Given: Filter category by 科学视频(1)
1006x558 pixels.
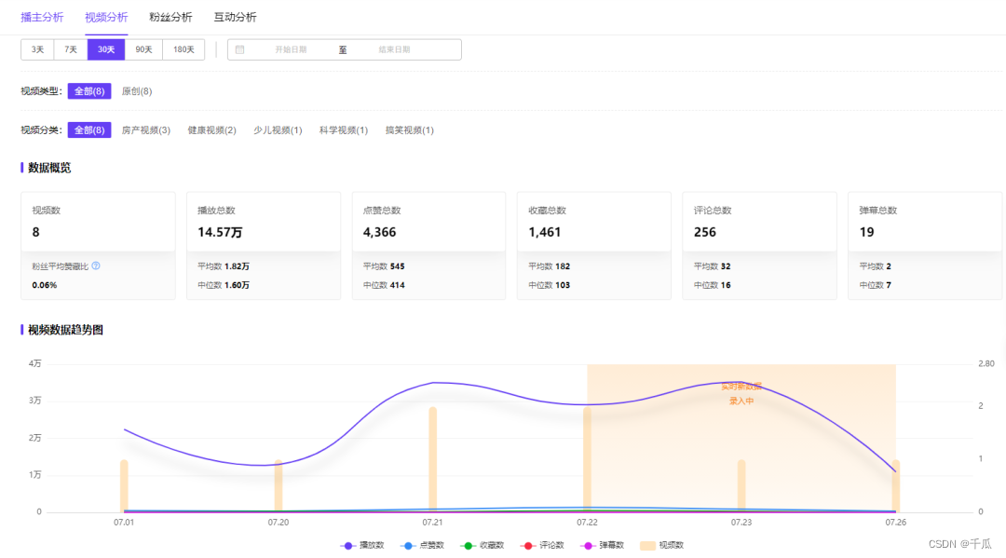Looking at the screenshot, I should pyautogui.click(x=344, y=130).
